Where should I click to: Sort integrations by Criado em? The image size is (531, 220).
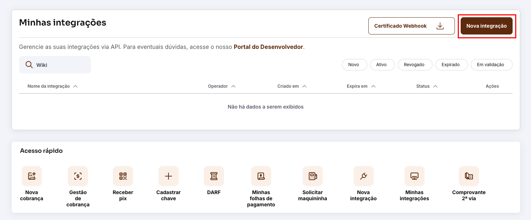292,86
